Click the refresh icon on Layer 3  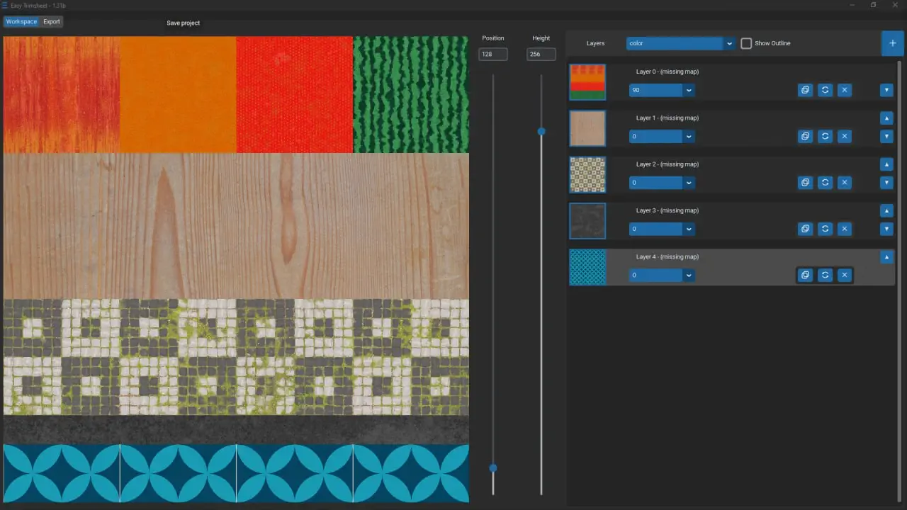(825, 229)
